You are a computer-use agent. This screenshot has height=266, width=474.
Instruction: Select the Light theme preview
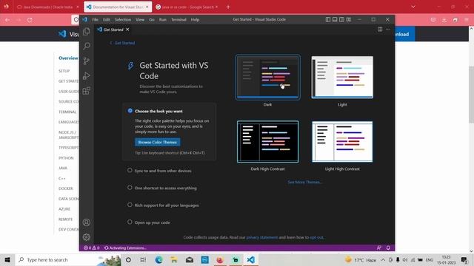pos(342,77)
